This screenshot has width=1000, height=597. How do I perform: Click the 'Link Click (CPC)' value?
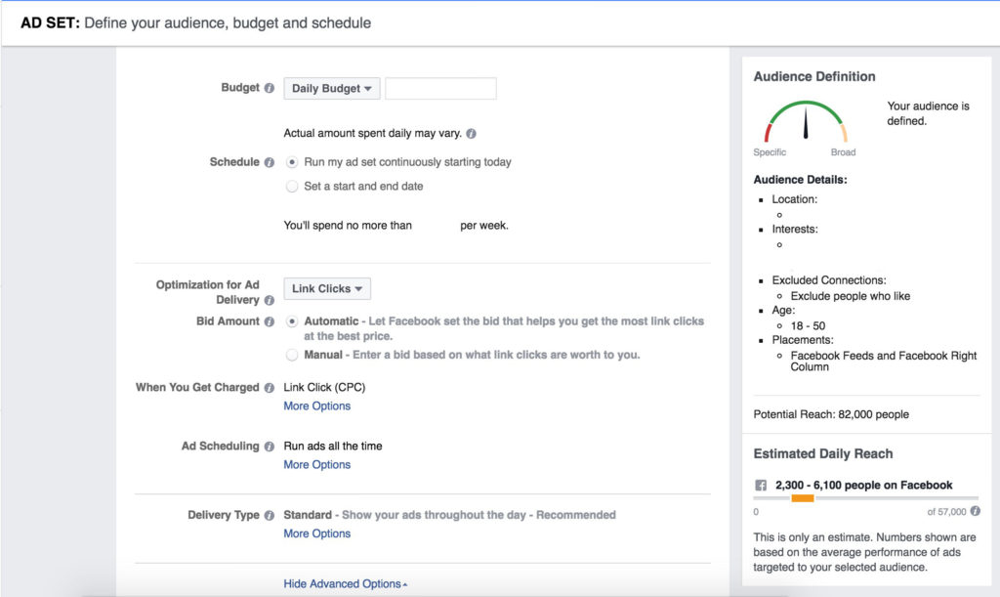324,387
